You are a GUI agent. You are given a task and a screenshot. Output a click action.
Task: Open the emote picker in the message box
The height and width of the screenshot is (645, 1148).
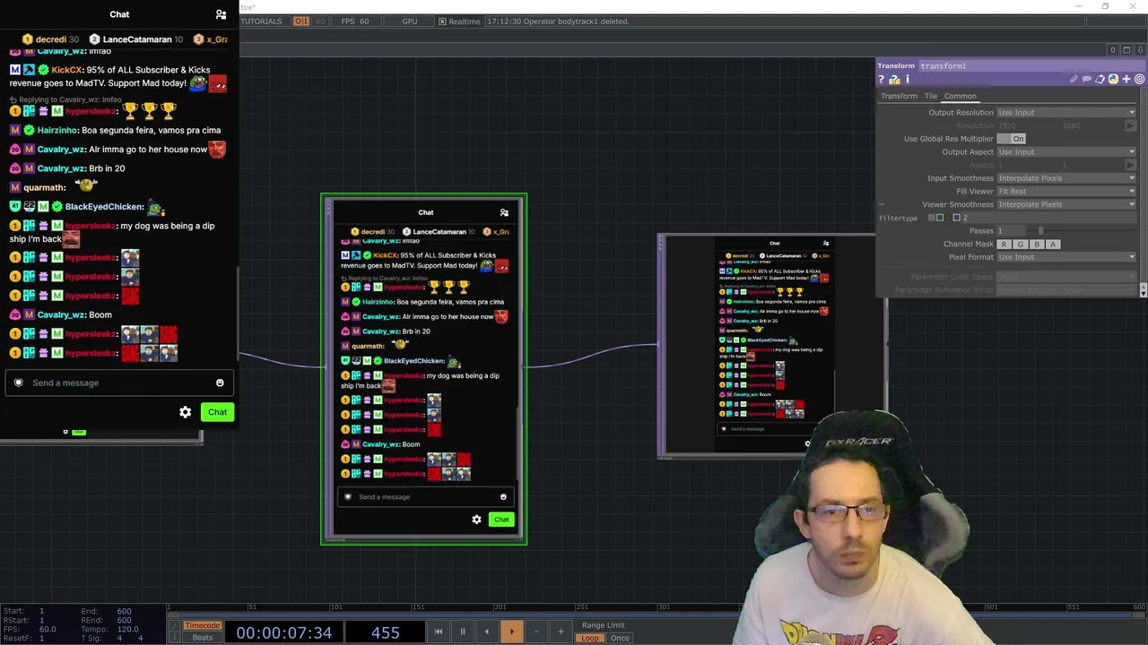(x=220, y=383)
